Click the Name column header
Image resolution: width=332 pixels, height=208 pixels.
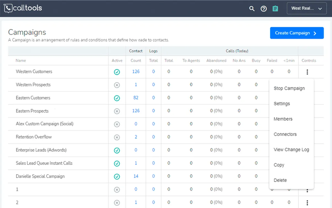21,61
